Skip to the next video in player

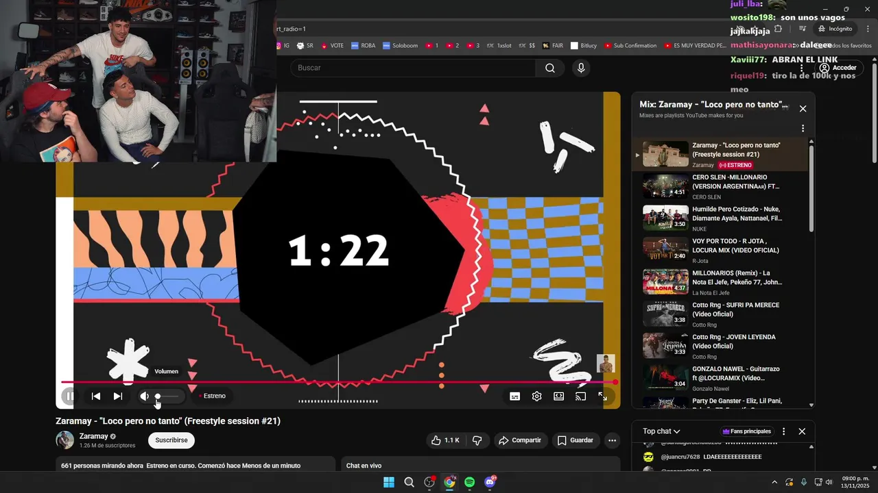coord(118,396)
